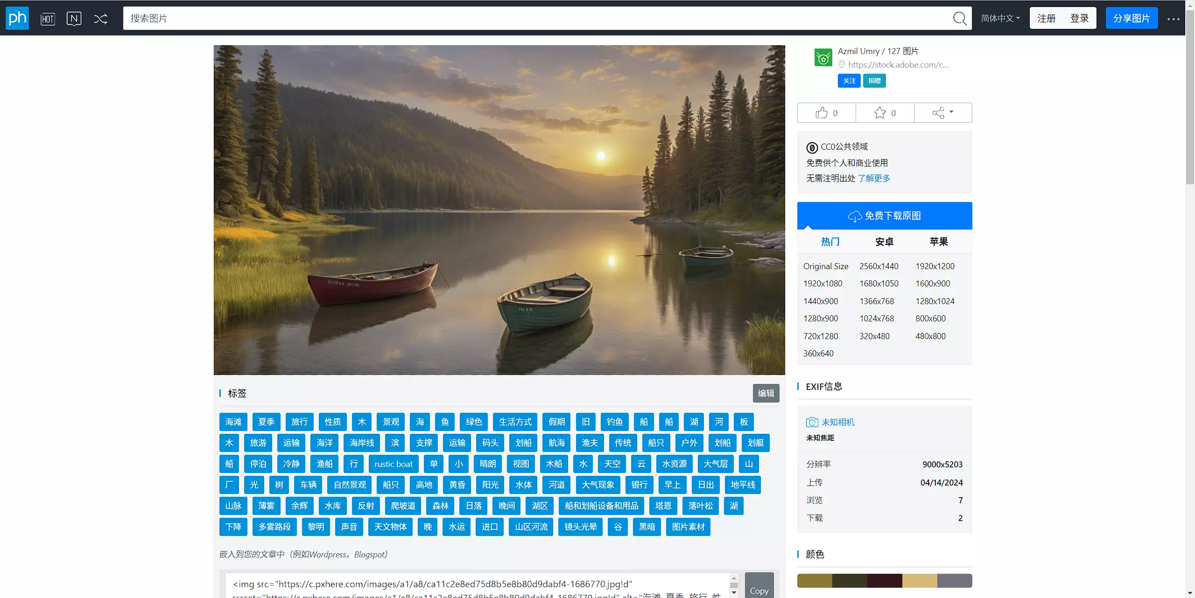1195x598 pixels.
Task: Open the 了解更多 license link
Action: pyautogui.click(x=874, y=178)
